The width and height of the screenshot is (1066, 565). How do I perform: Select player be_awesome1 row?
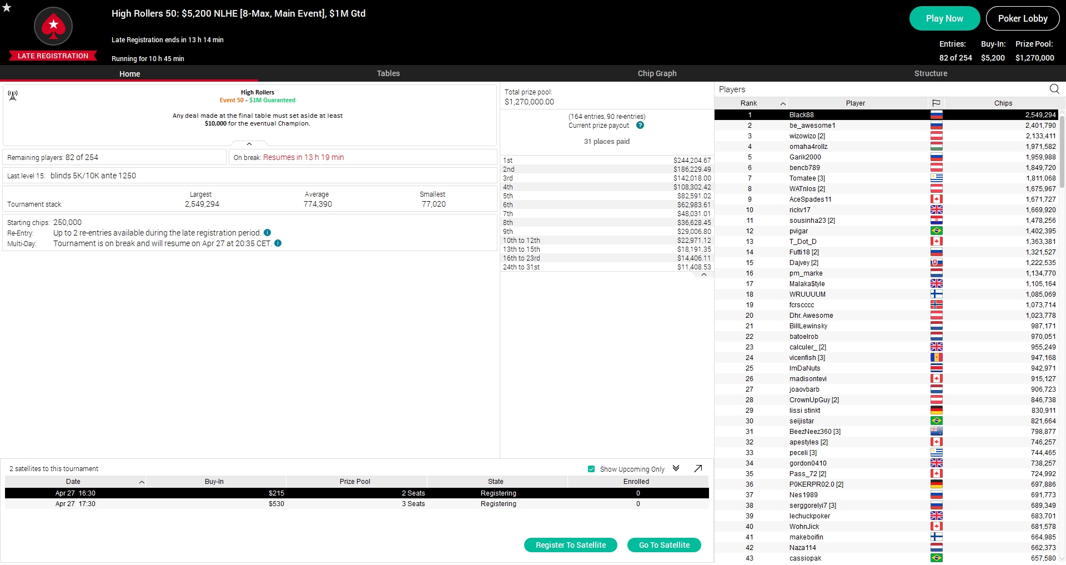point(886,126)
